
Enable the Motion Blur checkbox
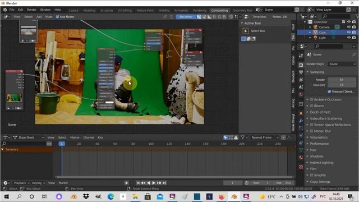click(312, 131)
